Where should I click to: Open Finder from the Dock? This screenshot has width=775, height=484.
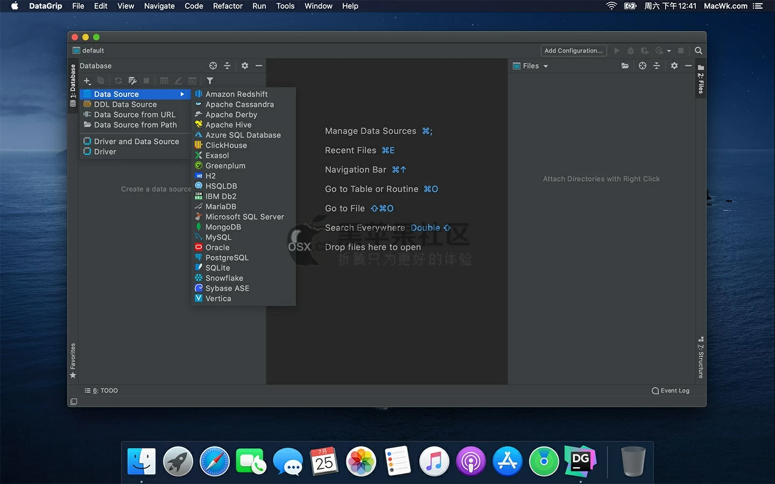coord(142,461)
